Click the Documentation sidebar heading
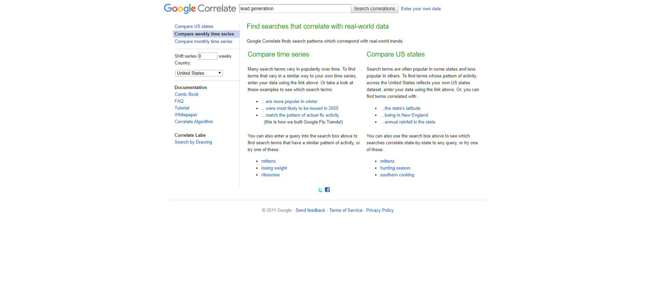Viewport: 646px width, 295px height. click(191, 87)
